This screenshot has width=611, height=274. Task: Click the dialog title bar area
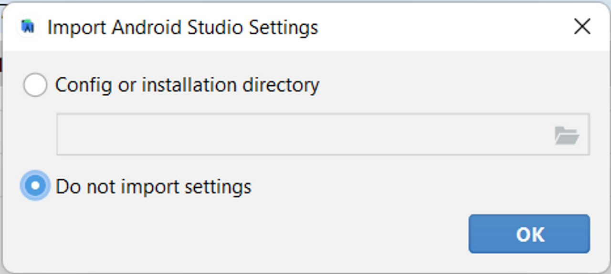[x=305, y=27]
